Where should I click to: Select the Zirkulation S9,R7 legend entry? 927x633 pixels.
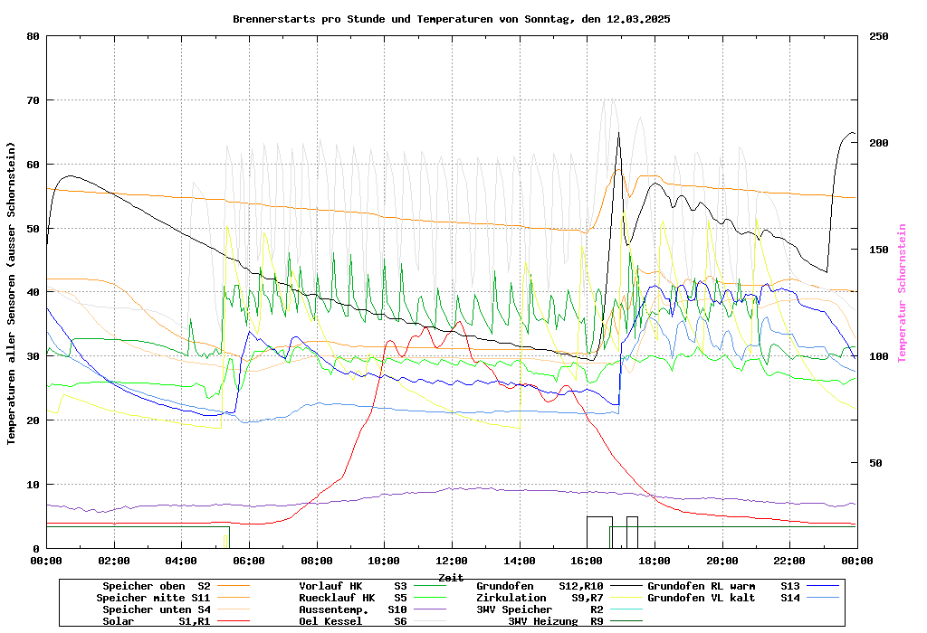(540, 598)
